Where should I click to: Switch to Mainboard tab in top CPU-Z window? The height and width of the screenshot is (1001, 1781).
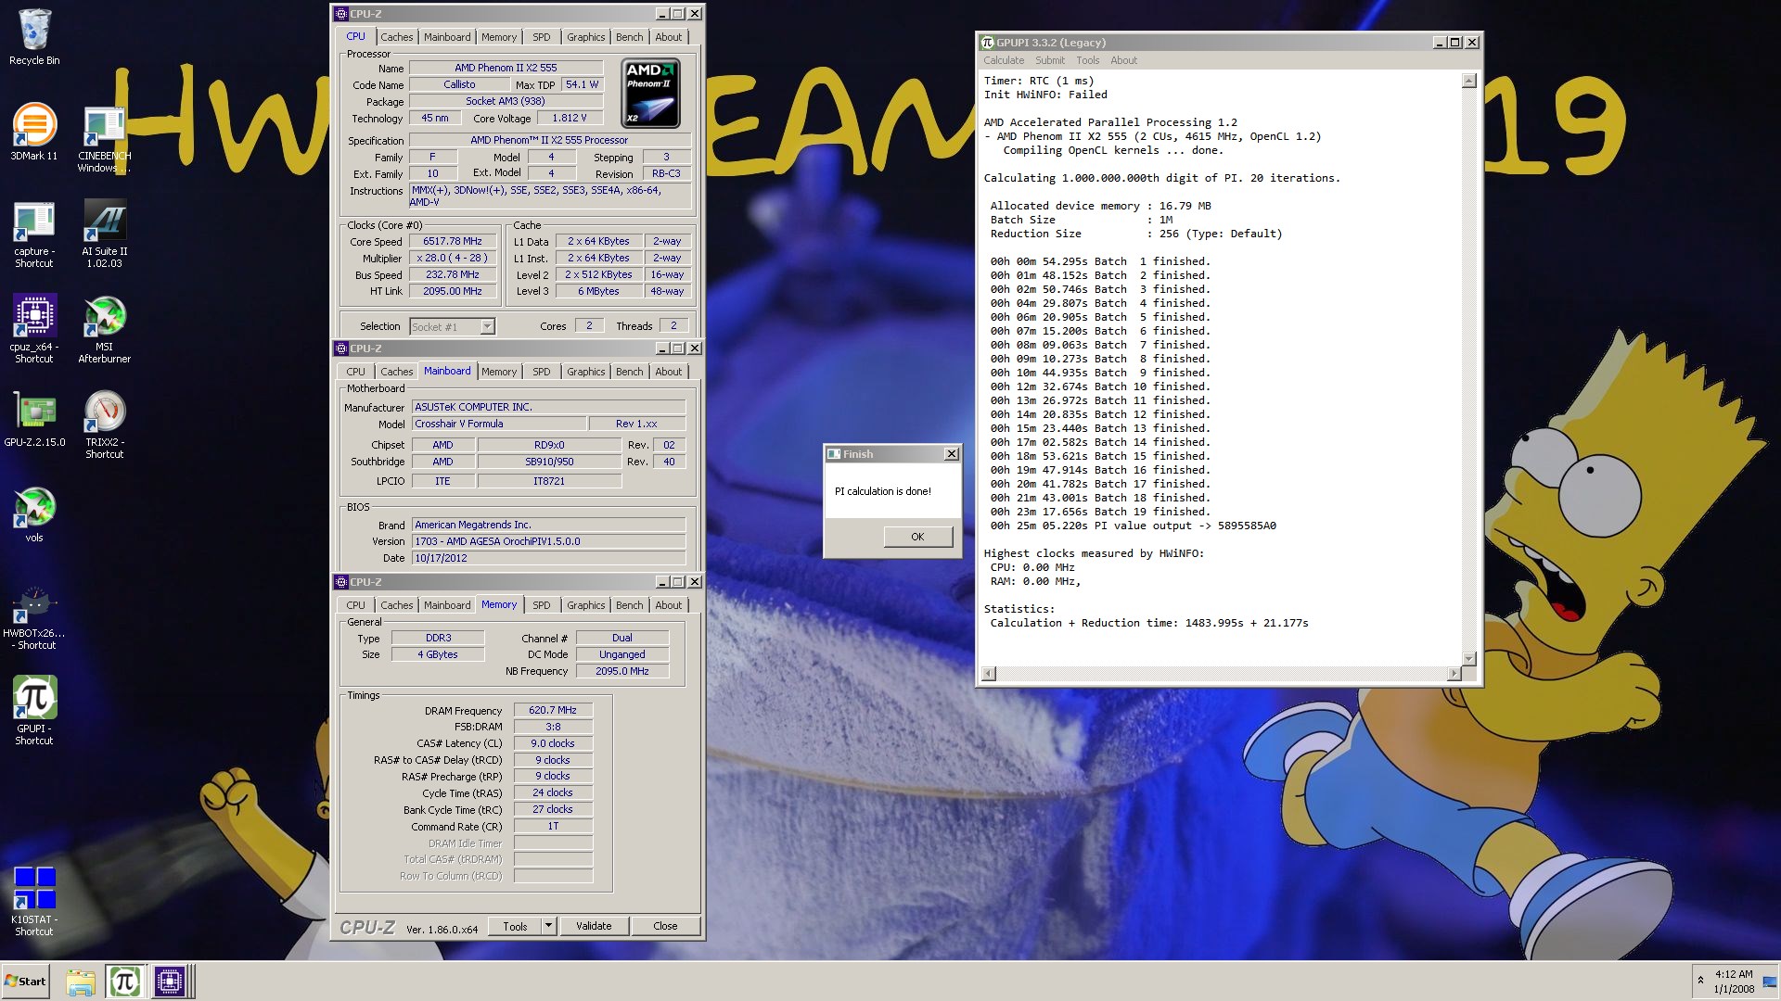pos(447,37)
